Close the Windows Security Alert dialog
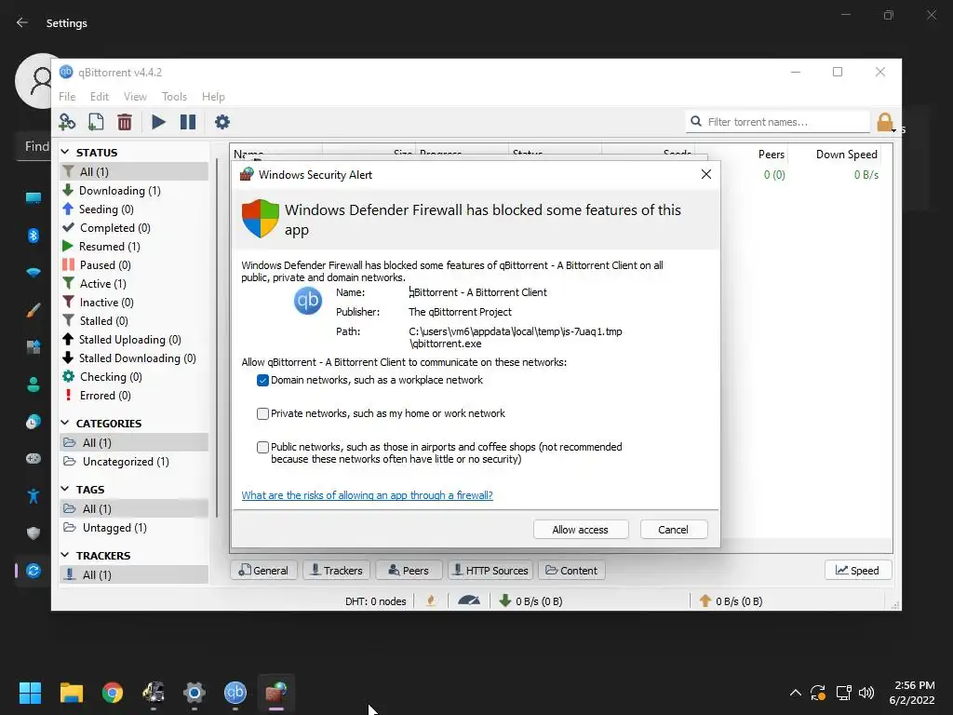 705,174
